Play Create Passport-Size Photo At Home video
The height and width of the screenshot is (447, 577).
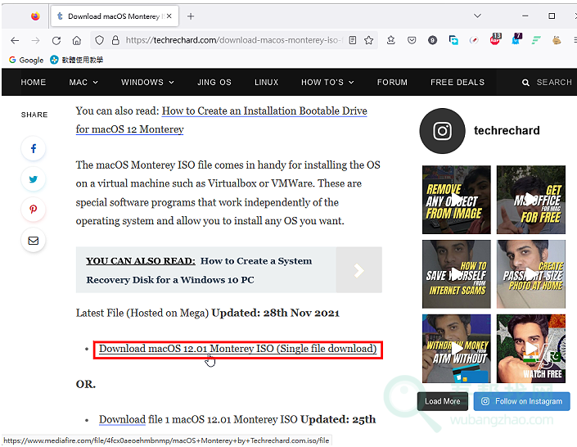530,274
